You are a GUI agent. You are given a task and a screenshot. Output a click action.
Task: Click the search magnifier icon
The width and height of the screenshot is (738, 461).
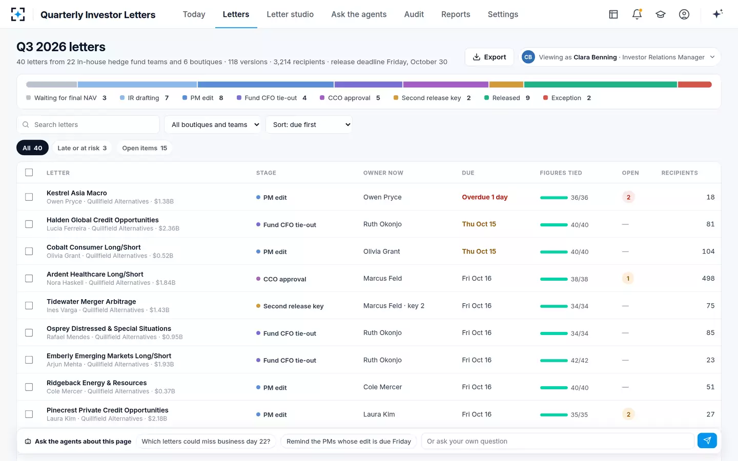[x=26, y=124]
